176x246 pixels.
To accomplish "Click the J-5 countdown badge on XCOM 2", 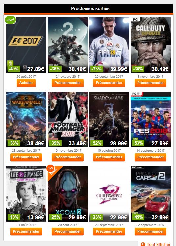I will click(50, 168).
